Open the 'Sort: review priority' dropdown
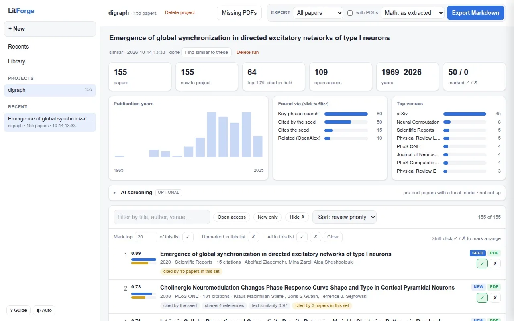The image size is (514, 321). pos(345,217)
